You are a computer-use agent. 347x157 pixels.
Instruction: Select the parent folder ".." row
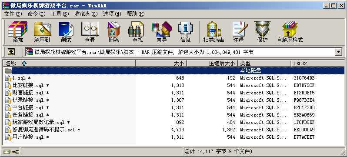click(174, 70)
